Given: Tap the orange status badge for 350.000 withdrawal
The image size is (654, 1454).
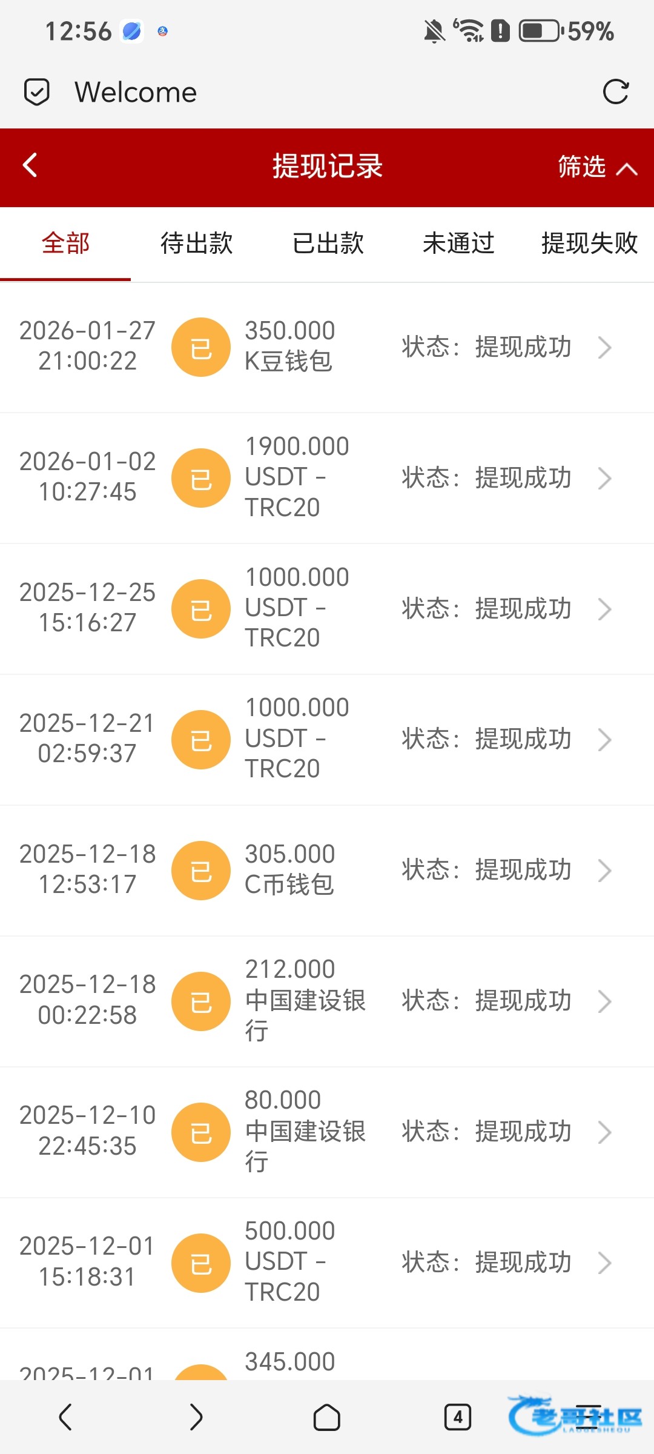Looking at the screenshot, I should coord(201,347).
